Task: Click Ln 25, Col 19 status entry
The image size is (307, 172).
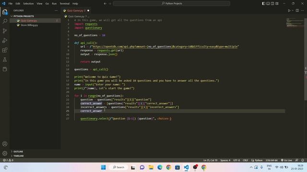Action: pos(210,161)
